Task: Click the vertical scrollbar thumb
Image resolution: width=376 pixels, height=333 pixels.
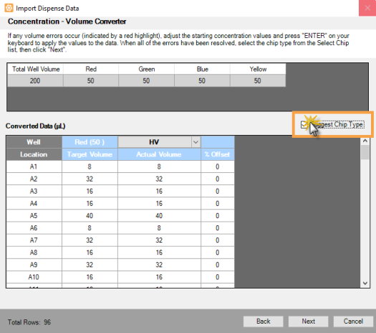Action: pyautogui.click(x=365, y=152)
